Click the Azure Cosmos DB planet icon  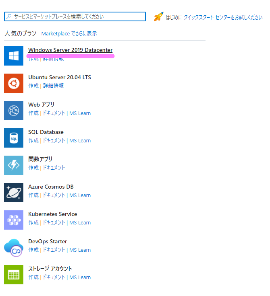coord(14,193)
